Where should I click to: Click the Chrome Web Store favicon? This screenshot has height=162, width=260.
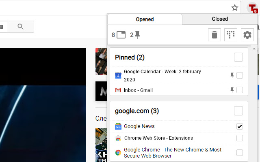click(x=118, y=138)
